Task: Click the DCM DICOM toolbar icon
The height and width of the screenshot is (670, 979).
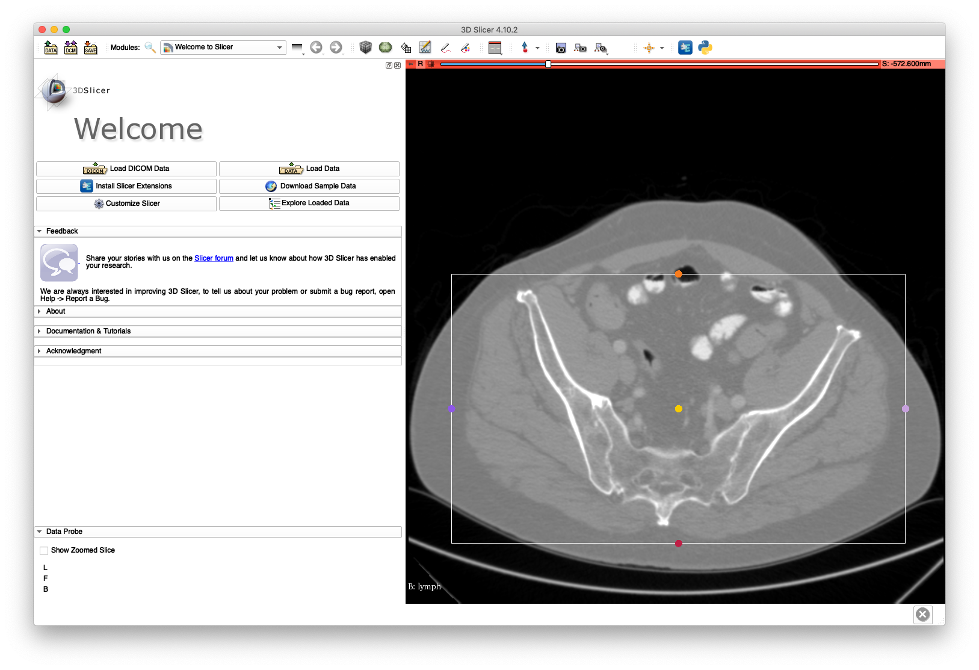Action: click(x=71, y=48)
